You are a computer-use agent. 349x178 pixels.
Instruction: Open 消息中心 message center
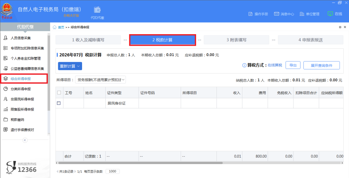(284, 14)
